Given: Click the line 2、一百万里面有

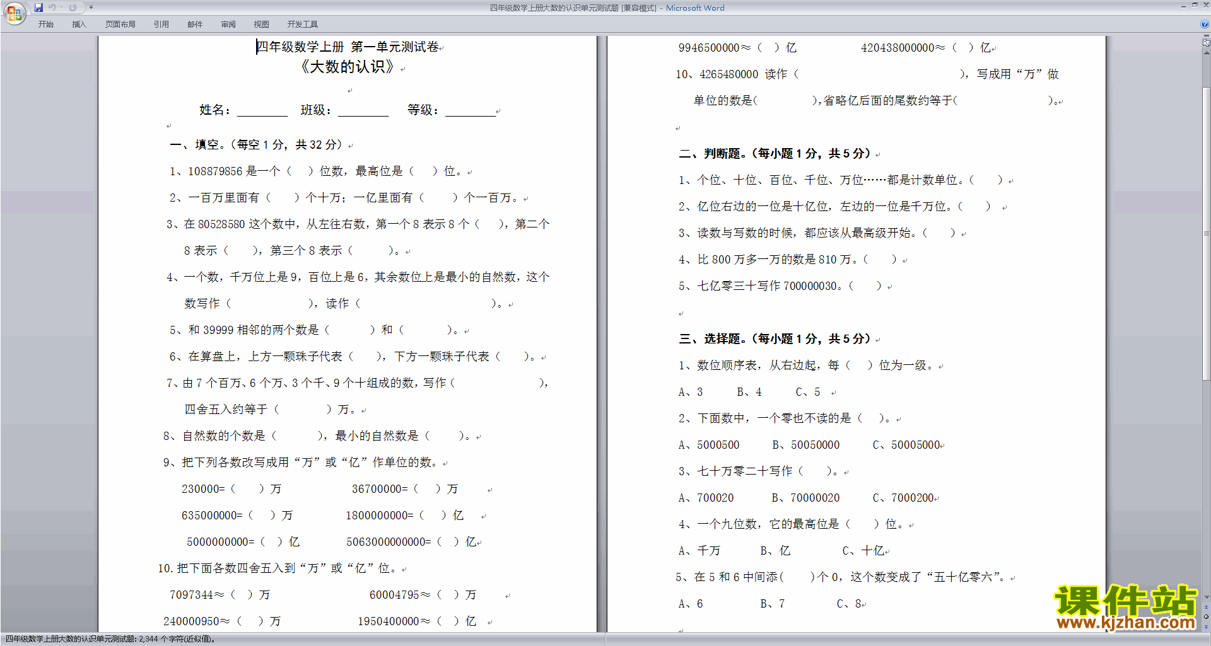Looking at the screenshot, I should (344, 198).
